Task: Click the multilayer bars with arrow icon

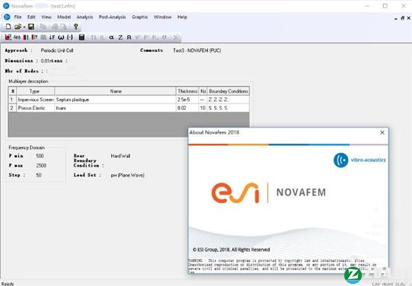Action: (x=34, y=37)
